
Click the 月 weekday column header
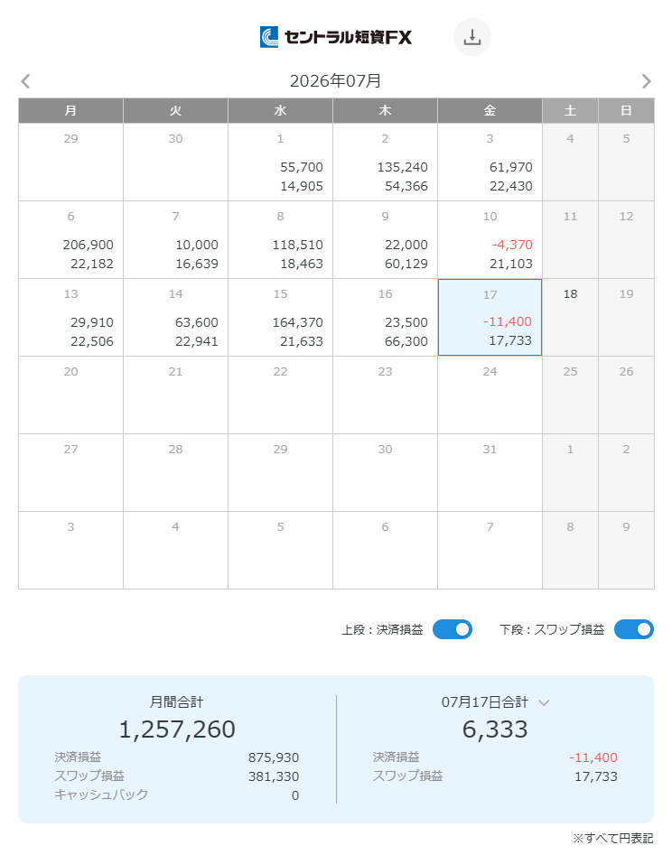pos(70,111)
